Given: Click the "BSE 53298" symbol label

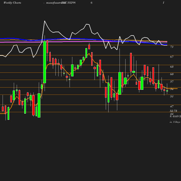Looking at the screenshot, I should tap(68, 3).
